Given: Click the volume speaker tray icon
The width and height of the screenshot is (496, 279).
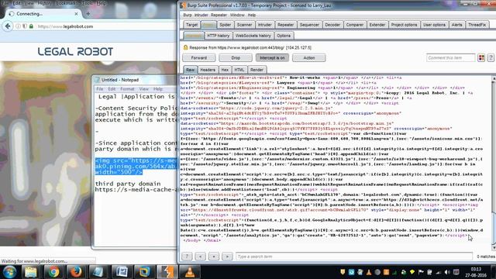Looking at the screenshot, I should pyautogui.click(x=447, y=272).
